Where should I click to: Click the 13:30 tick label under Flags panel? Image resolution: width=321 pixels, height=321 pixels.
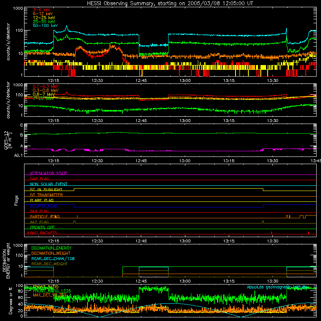pos(272,241)
